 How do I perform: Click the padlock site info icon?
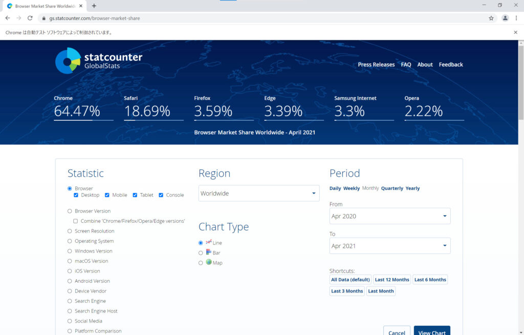[44, 18]
